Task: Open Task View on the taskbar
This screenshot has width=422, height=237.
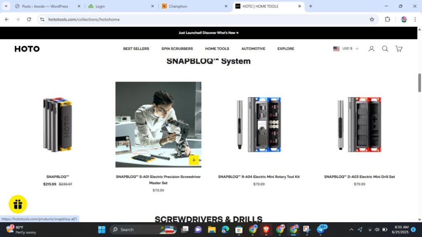Action: coord(185,230)
